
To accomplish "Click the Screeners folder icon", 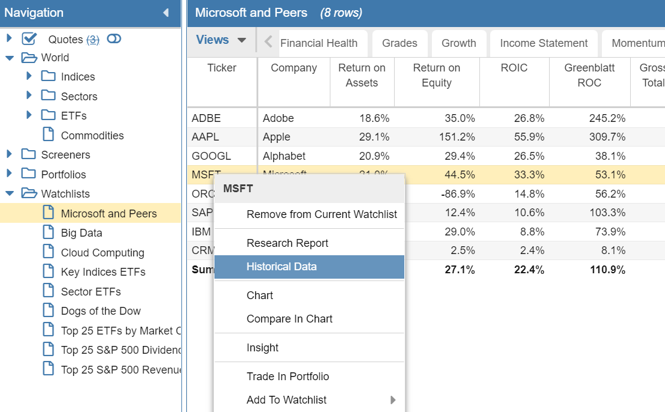I will pos(28,154).
